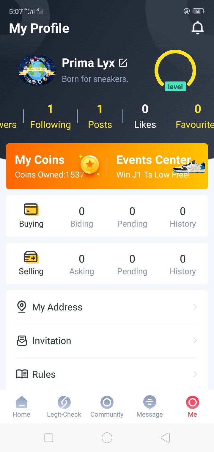Open the Message tab

[150, 407]
